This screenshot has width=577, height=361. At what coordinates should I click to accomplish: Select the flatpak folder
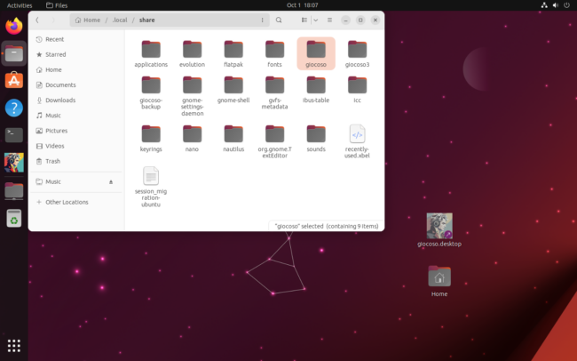point(233,54)
